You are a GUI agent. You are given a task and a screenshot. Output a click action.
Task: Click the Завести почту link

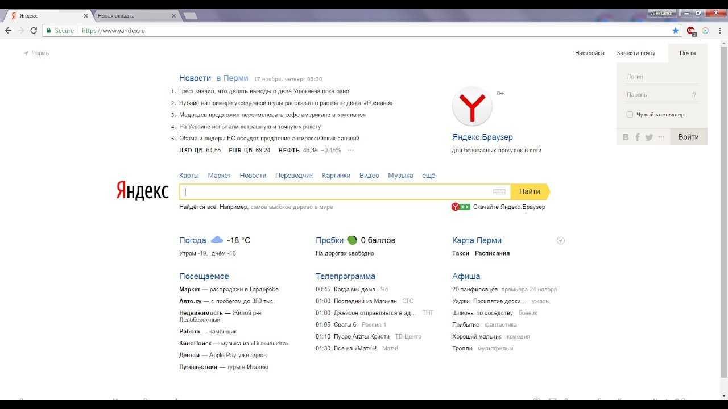[636, 53]
